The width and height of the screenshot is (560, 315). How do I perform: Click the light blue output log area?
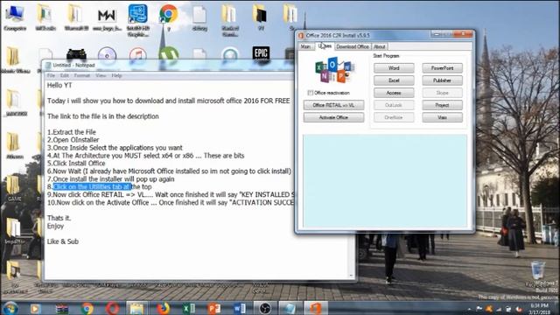coord(385,180)
